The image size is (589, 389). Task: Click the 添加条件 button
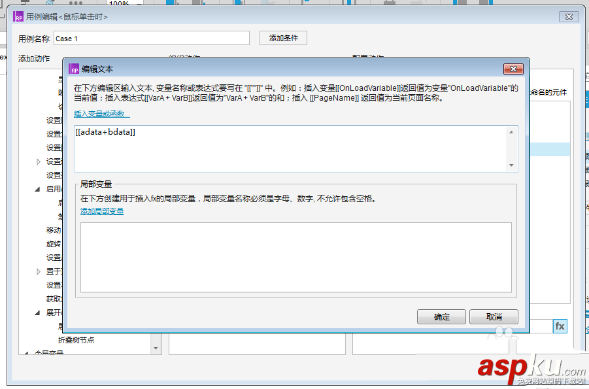tap(285, 37)
